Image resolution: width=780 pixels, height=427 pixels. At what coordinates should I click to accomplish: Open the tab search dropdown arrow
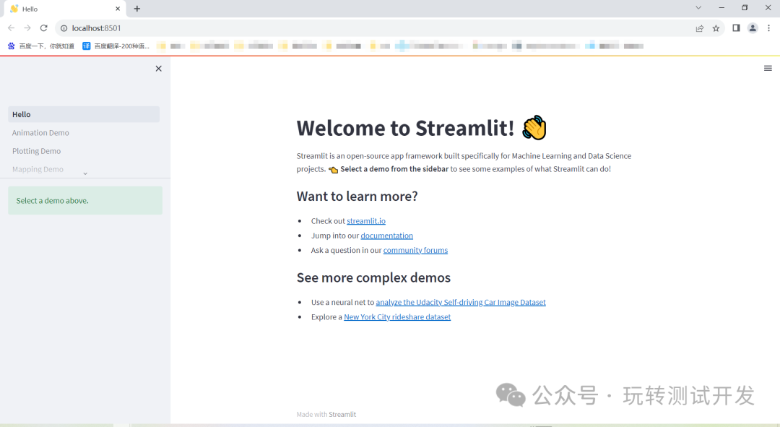click(x=698, y=7)
